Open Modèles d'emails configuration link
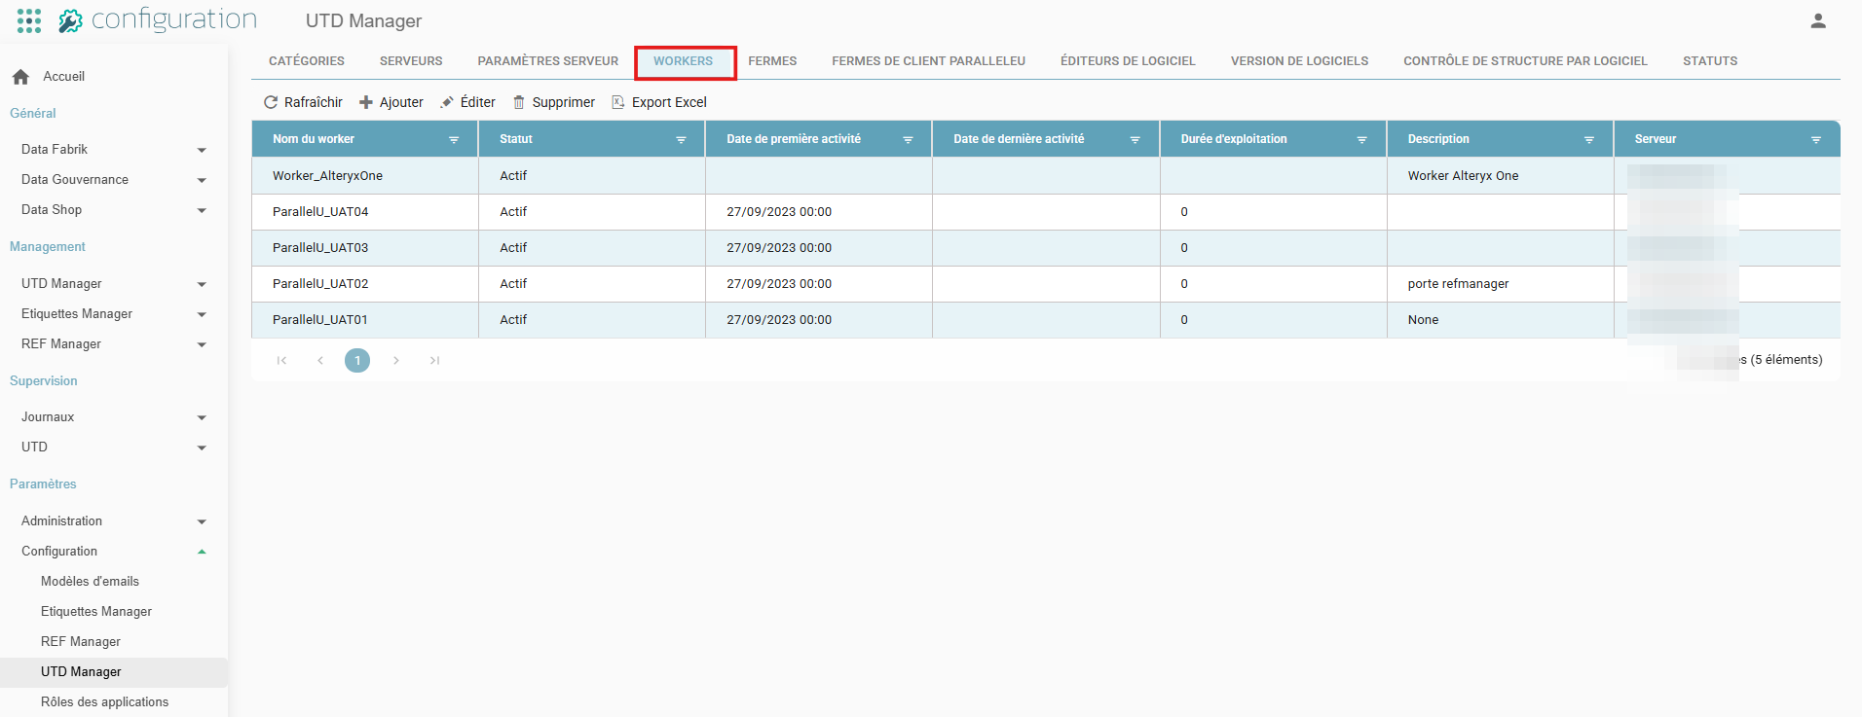This screenshot has width=1862, height=717. click(x=90, y=582)
